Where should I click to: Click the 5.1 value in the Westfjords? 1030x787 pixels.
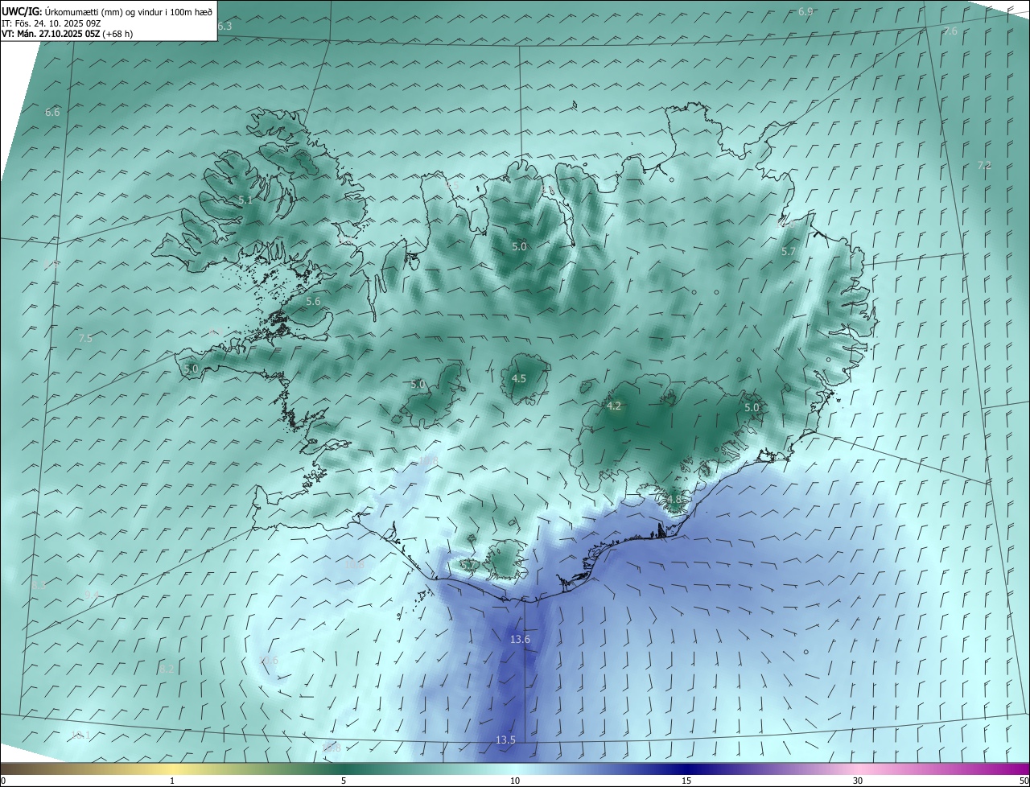(245, 200)
